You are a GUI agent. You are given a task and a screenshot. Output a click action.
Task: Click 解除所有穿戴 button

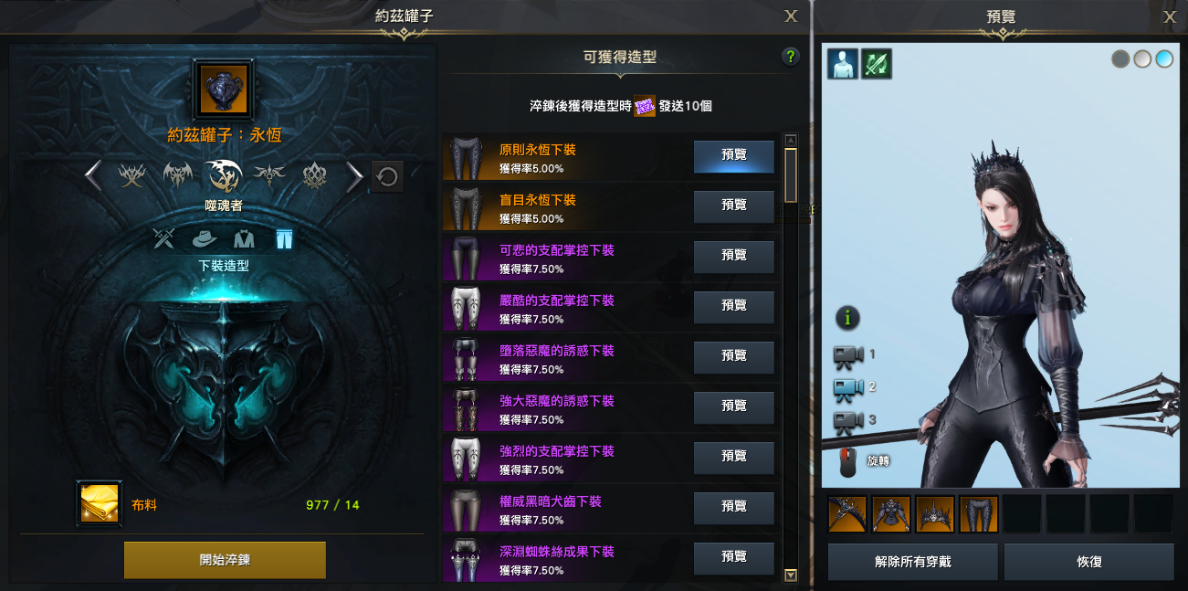tap(913, 562)
